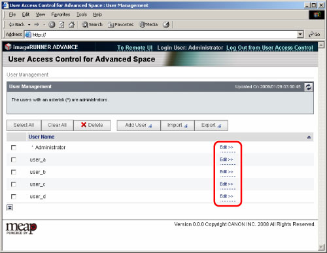The width and height of the screenshot is (327, 253).
Task: Maximize the browser window
Action: (x=314, y=5)
